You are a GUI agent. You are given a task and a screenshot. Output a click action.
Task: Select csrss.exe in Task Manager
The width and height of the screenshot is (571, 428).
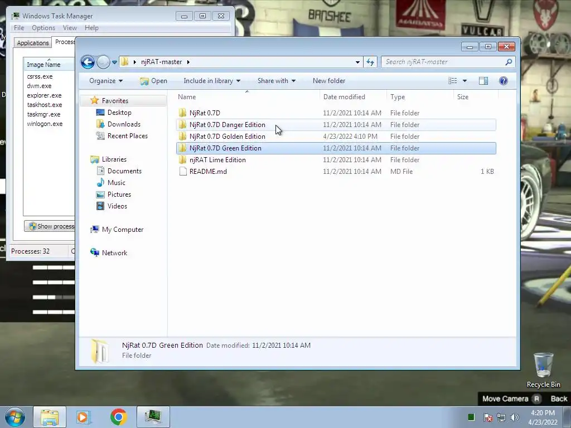(x=40, y=76)
